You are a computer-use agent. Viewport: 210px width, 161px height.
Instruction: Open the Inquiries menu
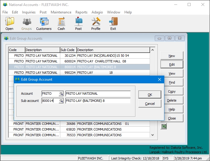click(29, 12)
